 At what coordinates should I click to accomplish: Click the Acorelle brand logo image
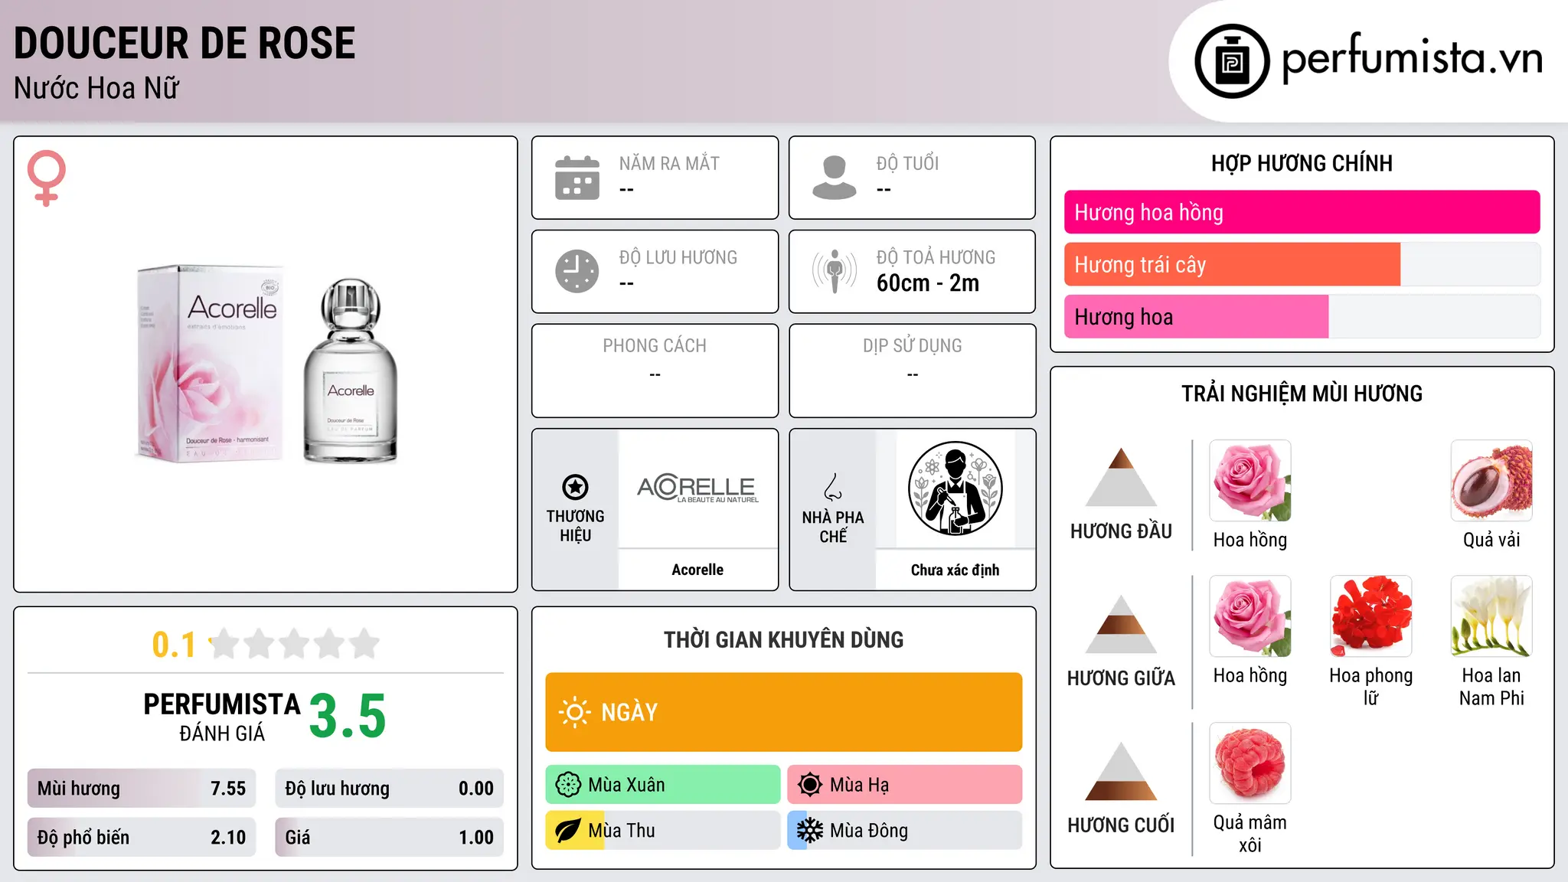(x=697, y=488)
